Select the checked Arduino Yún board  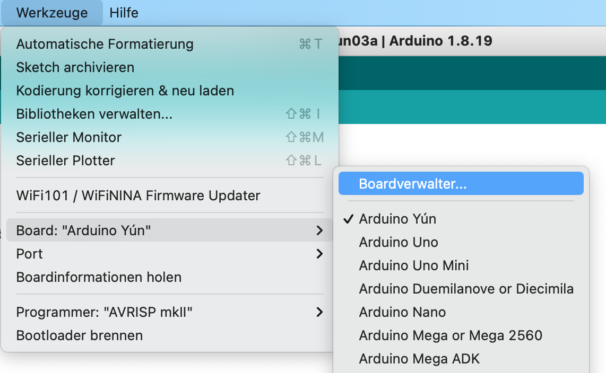[x=461, y=219]
